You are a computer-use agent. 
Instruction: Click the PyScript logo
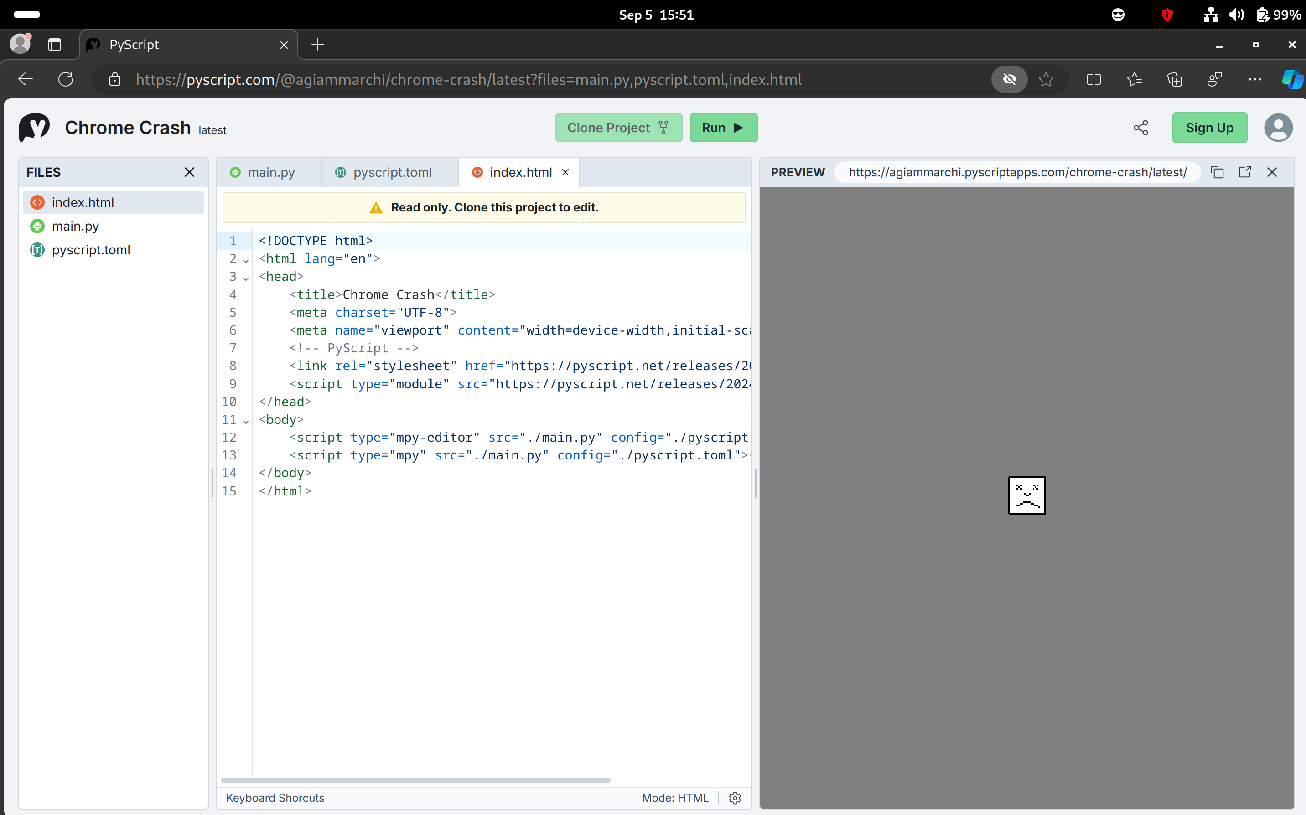[x=34, y=127]
